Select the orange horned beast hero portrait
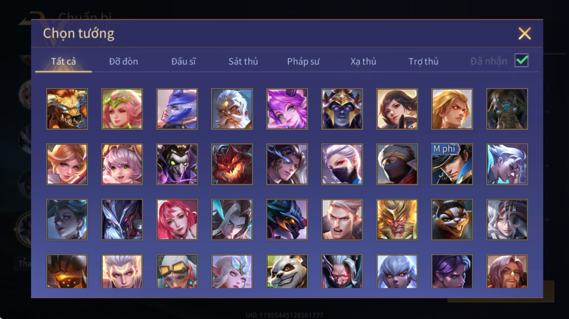Viewport: 569px width, 319px height. pos(67,109)
